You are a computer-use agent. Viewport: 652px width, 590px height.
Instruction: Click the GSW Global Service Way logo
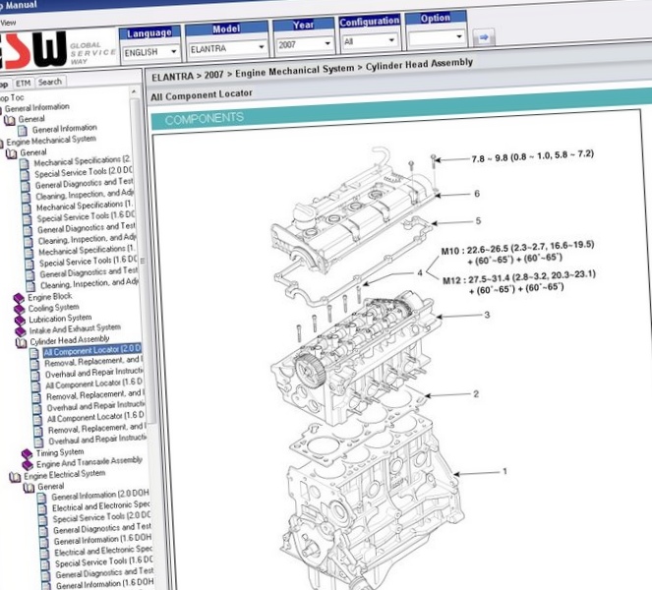[56, 51]
